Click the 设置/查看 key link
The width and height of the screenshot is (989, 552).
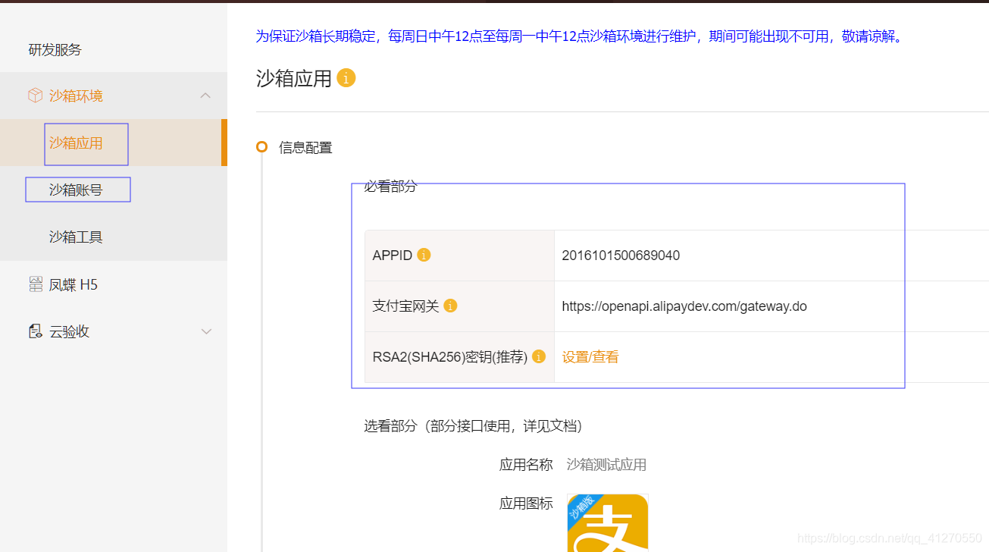[x=590, y=356]
